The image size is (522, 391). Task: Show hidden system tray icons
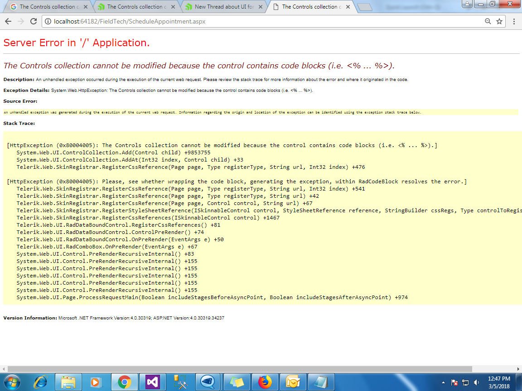tap(443, 383)
